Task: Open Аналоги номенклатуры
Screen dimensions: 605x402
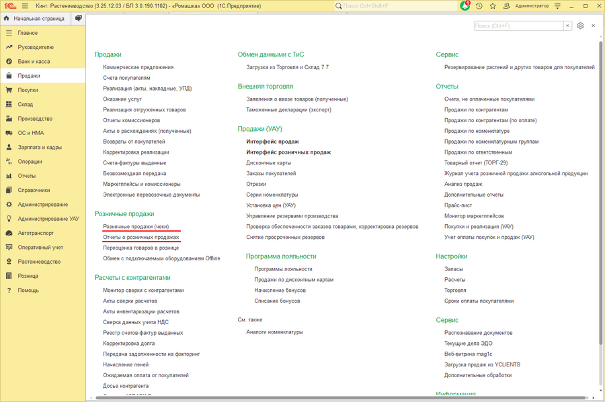Action: (274, 332)
